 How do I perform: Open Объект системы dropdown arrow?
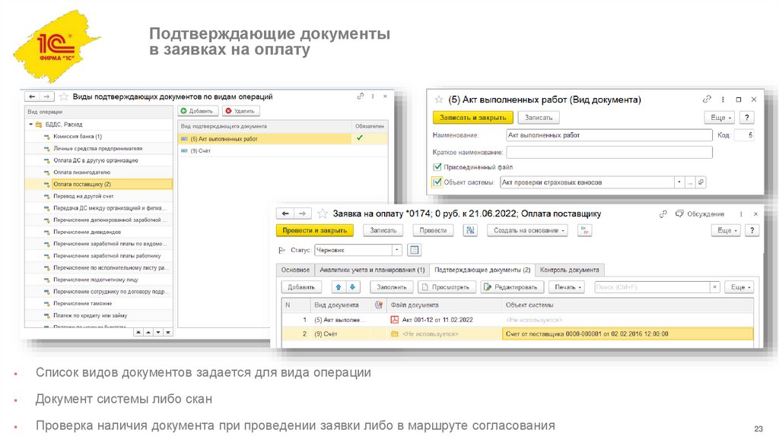point(679,182)
